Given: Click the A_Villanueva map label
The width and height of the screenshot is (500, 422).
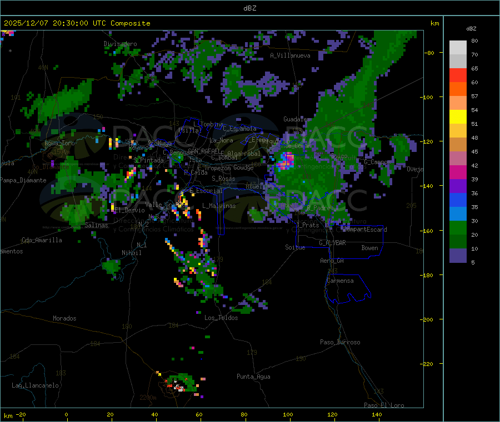Looking at the screenshot, I should (290, 55).
